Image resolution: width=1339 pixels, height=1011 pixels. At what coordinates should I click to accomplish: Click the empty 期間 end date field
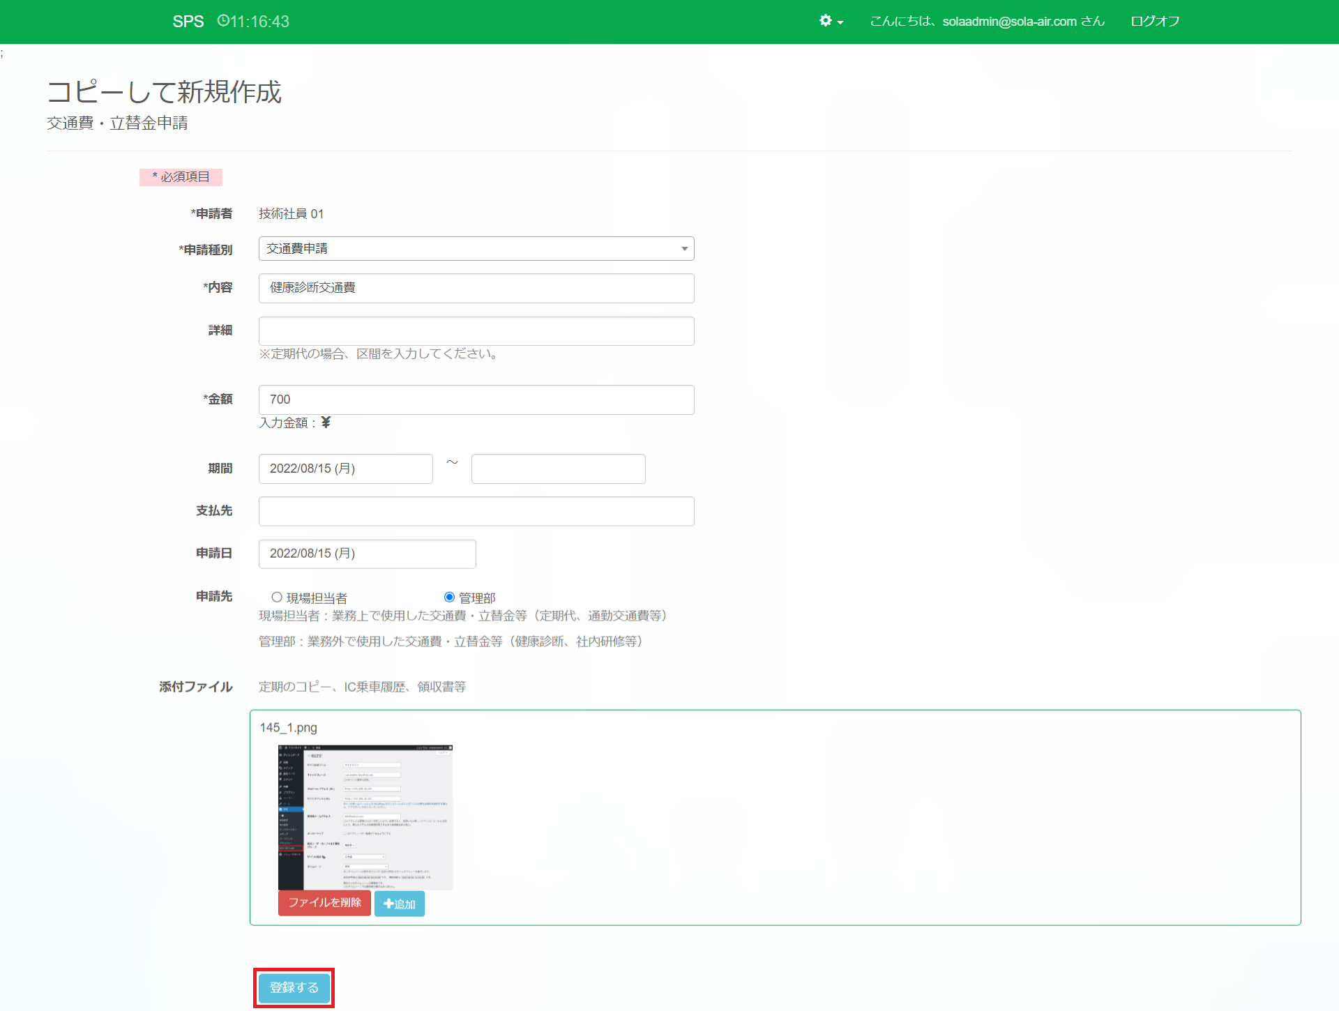click(558, 469)
